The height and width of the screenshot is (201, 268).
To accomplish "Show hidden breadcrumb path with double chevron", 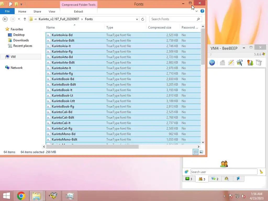I will (36, 19).
